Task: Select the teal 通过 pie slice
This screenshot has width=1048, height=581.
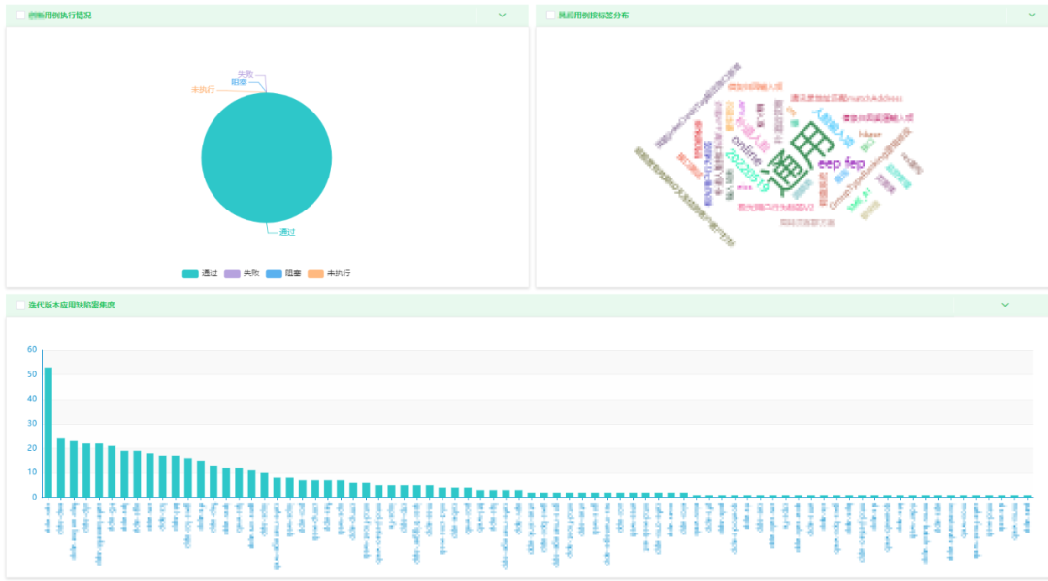Action: [x=266, y=157]
